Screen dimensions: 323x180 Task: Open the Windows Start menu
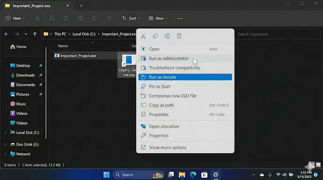pos(107,175)
